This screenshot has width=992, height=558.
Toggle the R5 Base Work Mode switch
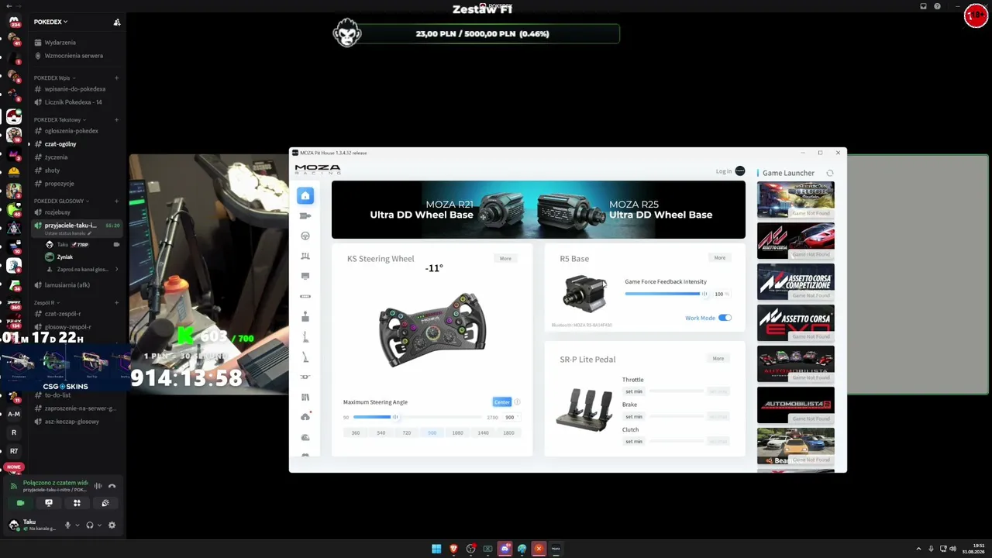725,318
